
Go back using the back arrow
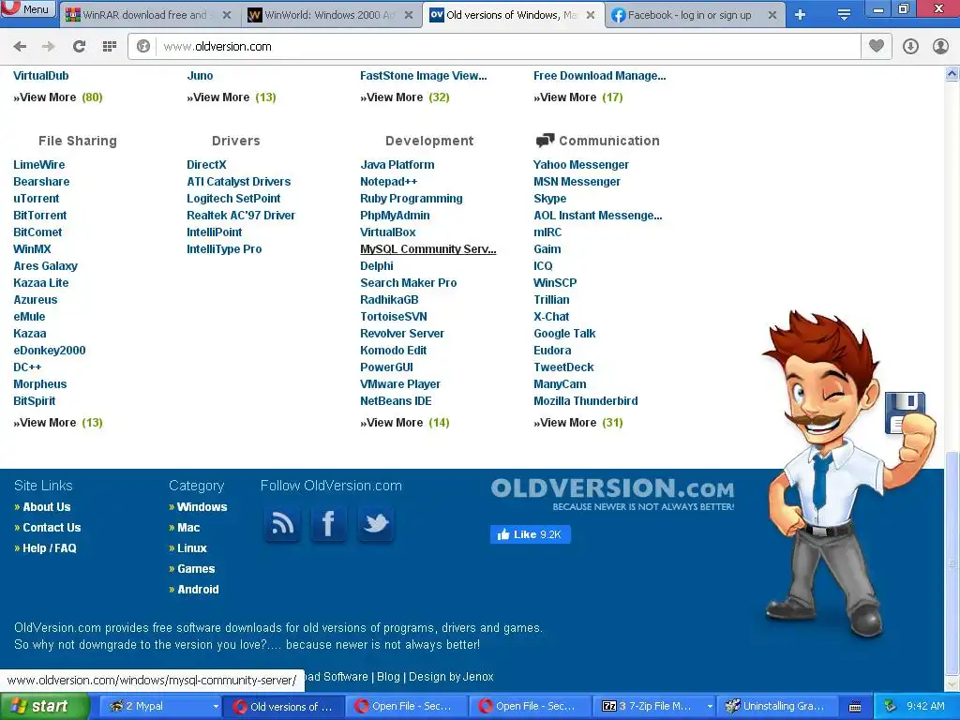[20, 47]
